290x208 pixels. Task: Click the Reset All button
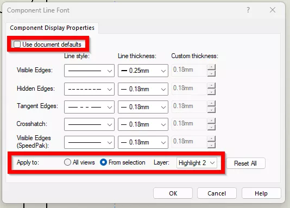[x=245, y=163]
